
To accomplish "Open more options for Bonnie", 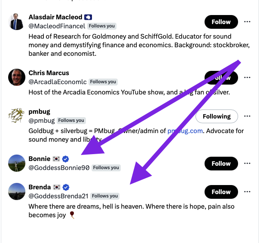I will 247,163.
